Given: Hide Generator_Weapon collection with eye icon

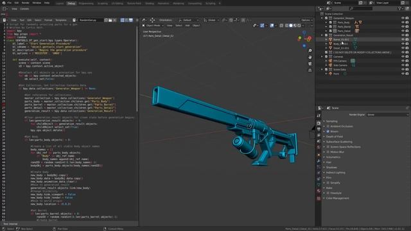Looking at the screenshot, I should click(x=403, y=18).
